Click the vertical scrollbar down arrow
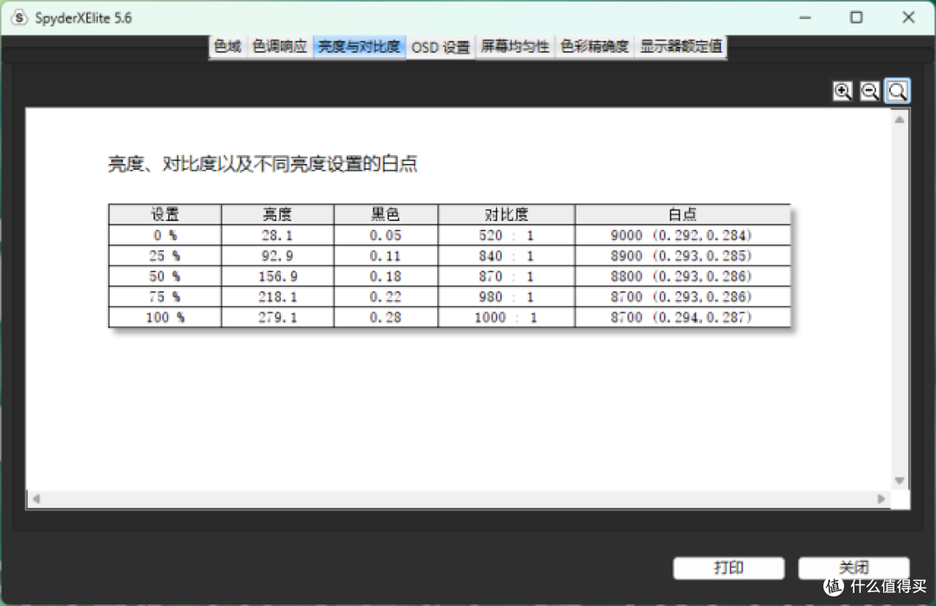The width and height of the screenshot is (936, 606). [900, 480]
